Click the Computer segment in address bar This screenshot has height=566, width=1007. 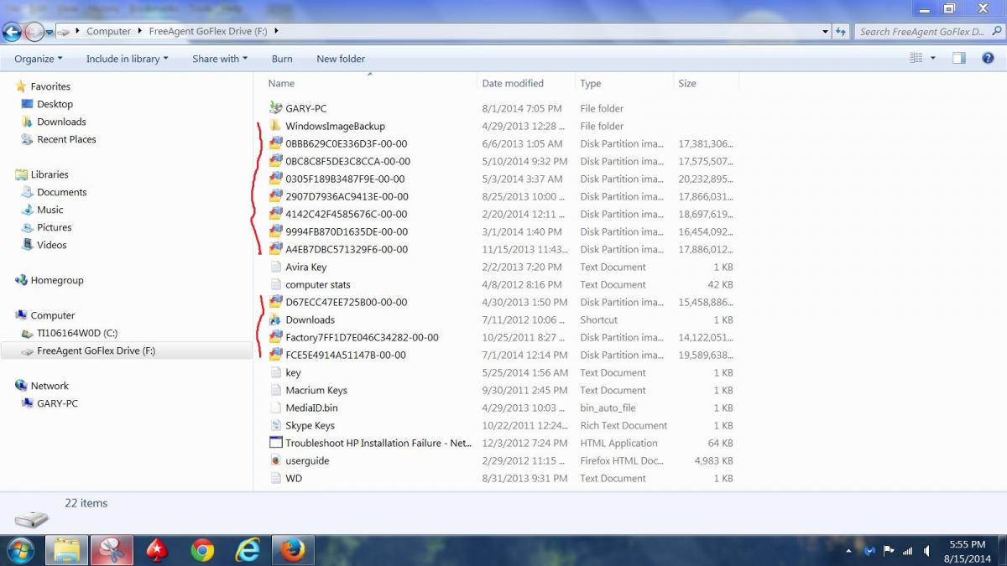tap(109, 31)
